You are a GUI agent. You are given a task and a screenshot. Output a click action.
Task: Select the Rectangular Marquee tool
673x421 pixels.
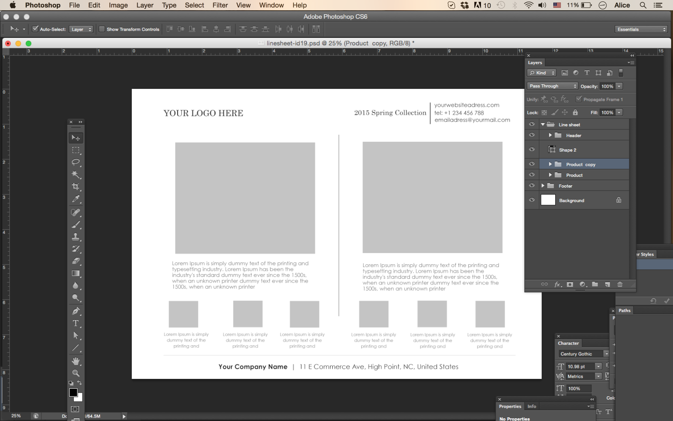click(76, 150)
